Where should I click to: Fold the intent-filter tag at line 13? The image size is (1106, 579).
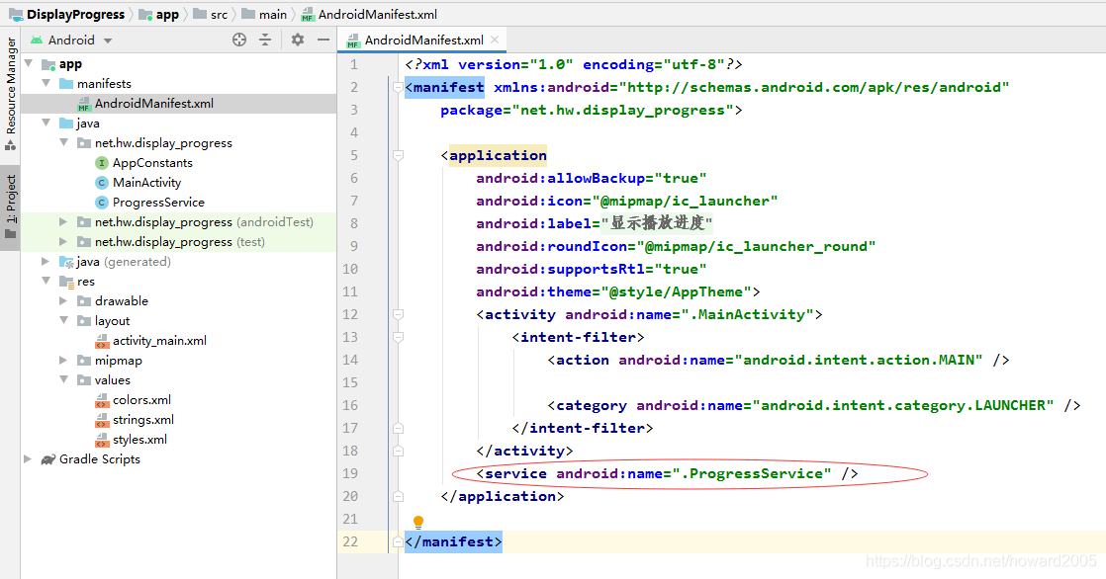click(x=398, y=337)
